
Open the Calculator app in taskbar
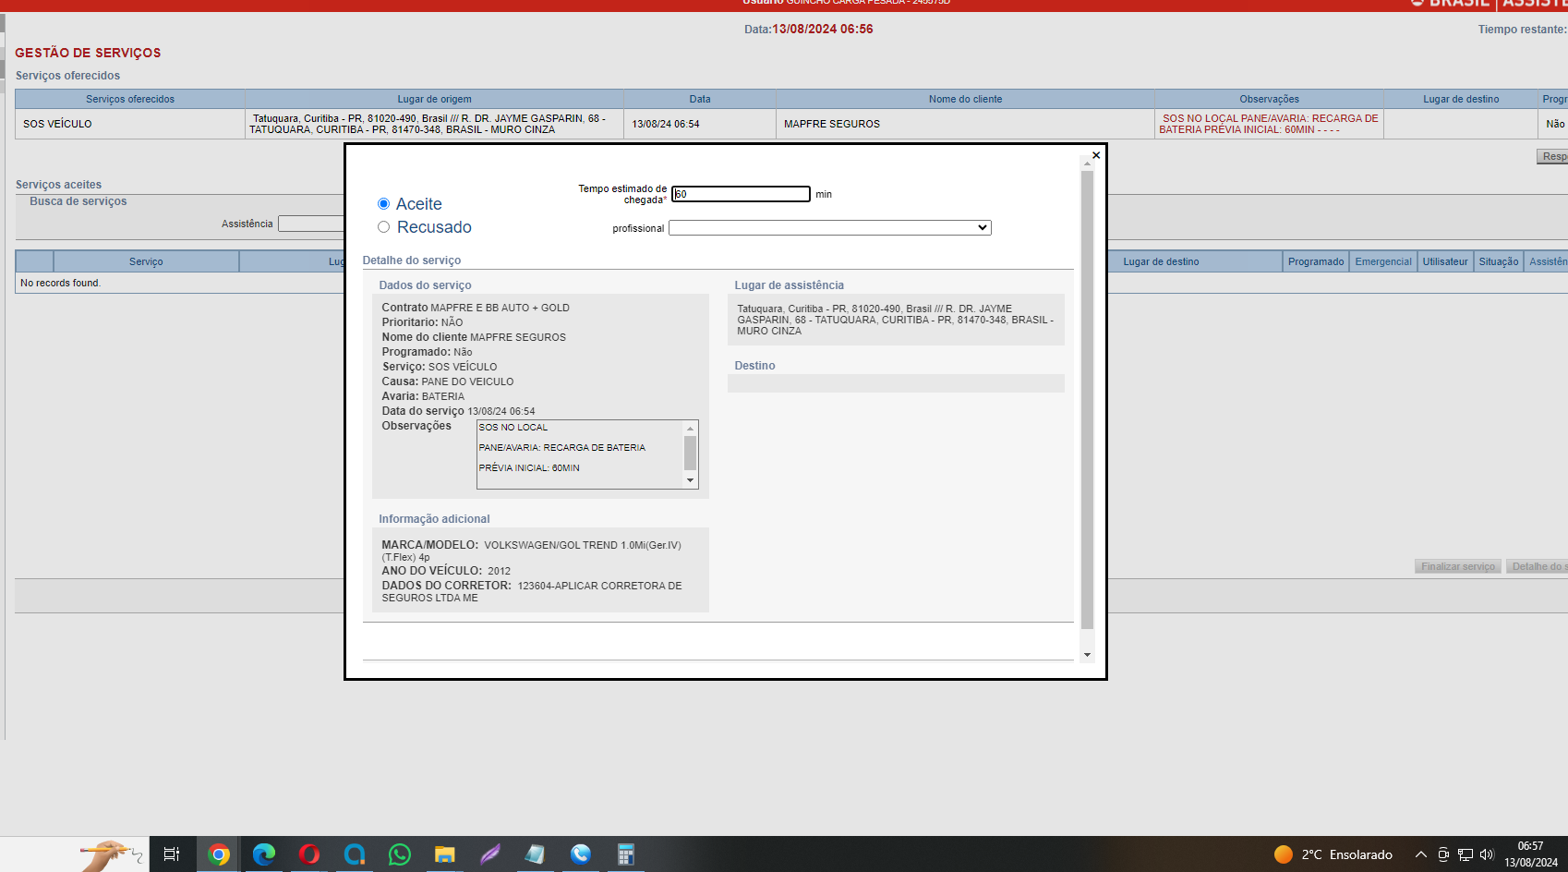[x=625, y=854]
